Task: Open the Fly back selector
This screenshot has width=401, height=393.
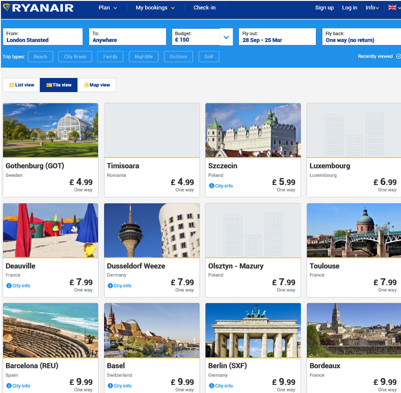Action: (361, 37)
